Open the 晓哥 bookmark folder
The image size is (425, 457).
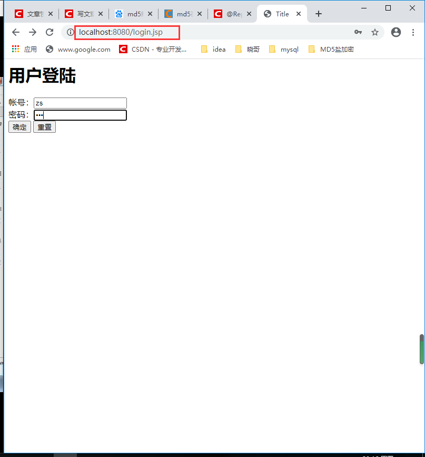[x=248, y=49]
